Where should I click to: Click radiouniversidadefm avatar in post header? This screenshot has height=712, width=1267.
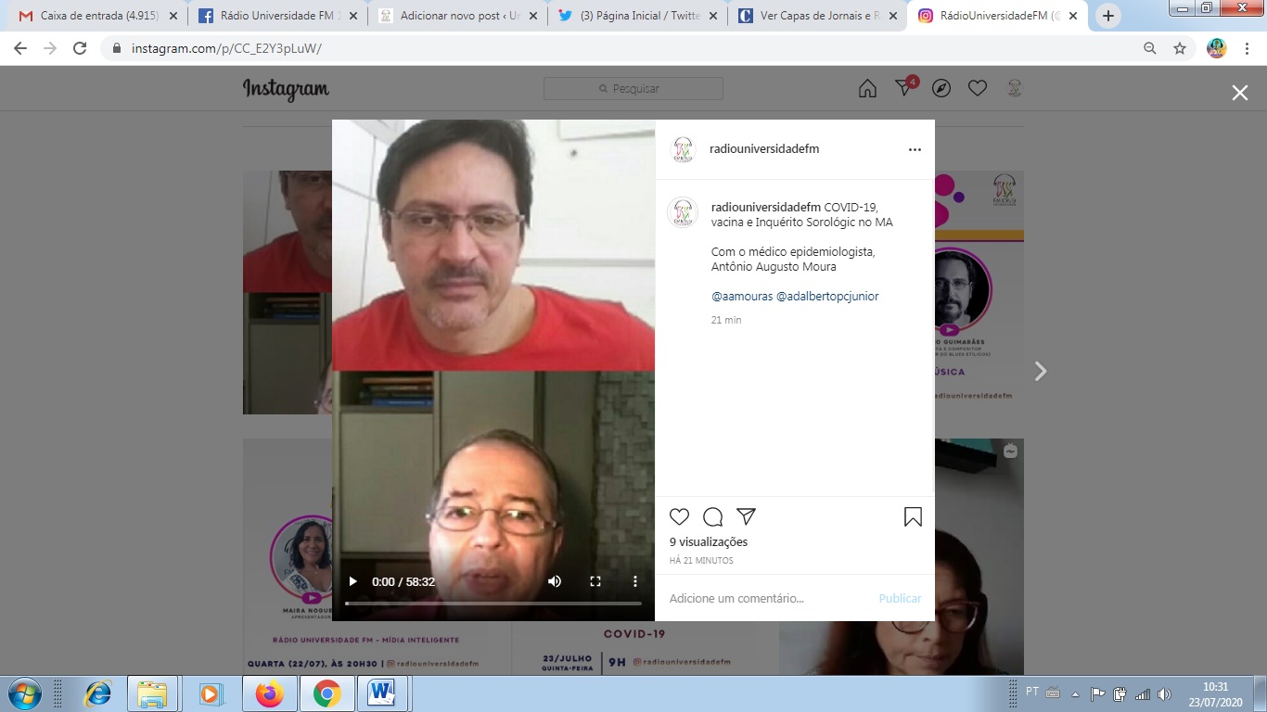point(683,149)
